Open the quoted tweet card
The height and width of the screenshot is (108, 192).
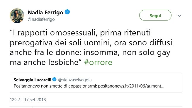pyautogui.click(x=96, y=83)
